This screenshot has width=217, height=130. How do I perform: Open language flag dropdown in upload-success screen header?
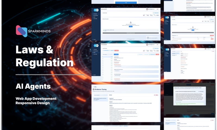click(x=158, y=9)
